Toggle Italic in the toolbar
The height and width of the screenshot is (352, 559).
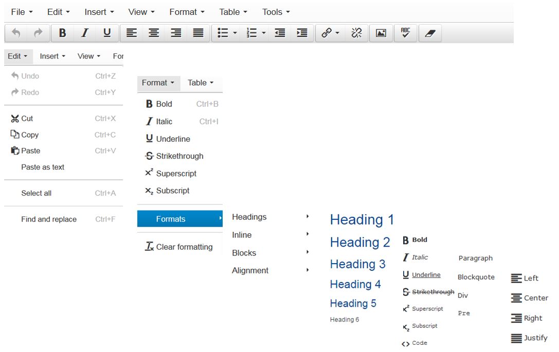tap(84, 33)
